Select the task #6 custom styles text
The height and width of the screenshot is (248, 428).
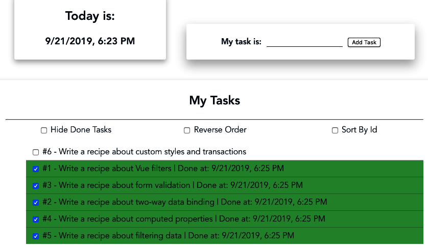pos(145,152)
